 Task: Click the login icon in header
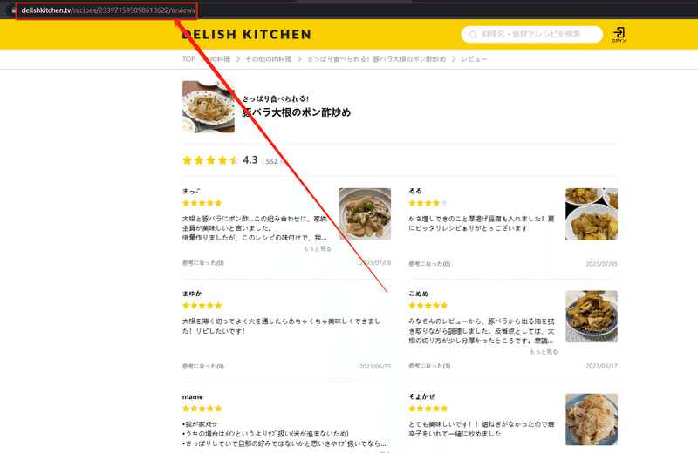619,34
